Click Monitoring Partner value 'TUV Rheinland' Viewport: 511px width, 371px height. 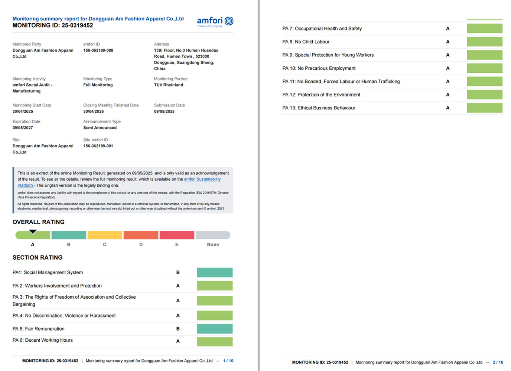169,85
